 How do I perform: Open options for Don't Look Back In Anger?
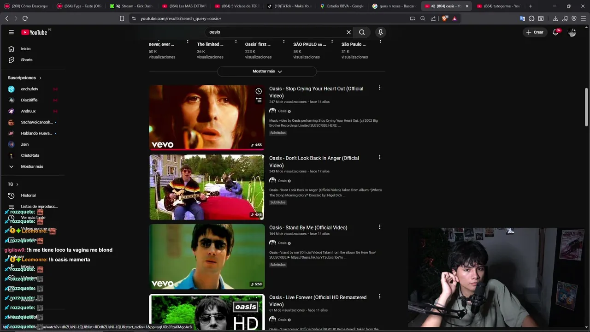379,157
